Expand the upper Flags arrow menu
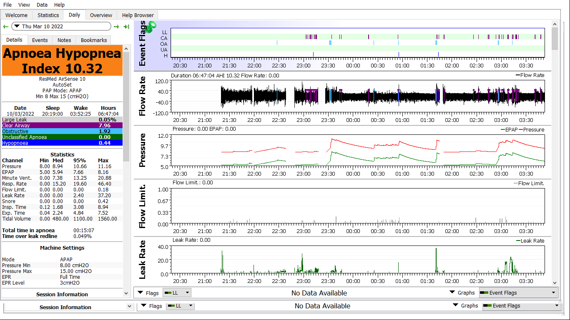The width and height of the screenshot is (570, 320). pos(148,293)
